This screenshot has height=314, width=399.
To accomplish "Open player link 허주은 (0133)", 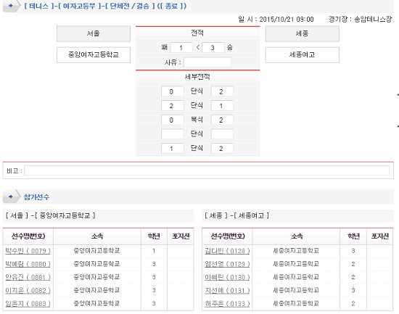I will click(227, 304).
